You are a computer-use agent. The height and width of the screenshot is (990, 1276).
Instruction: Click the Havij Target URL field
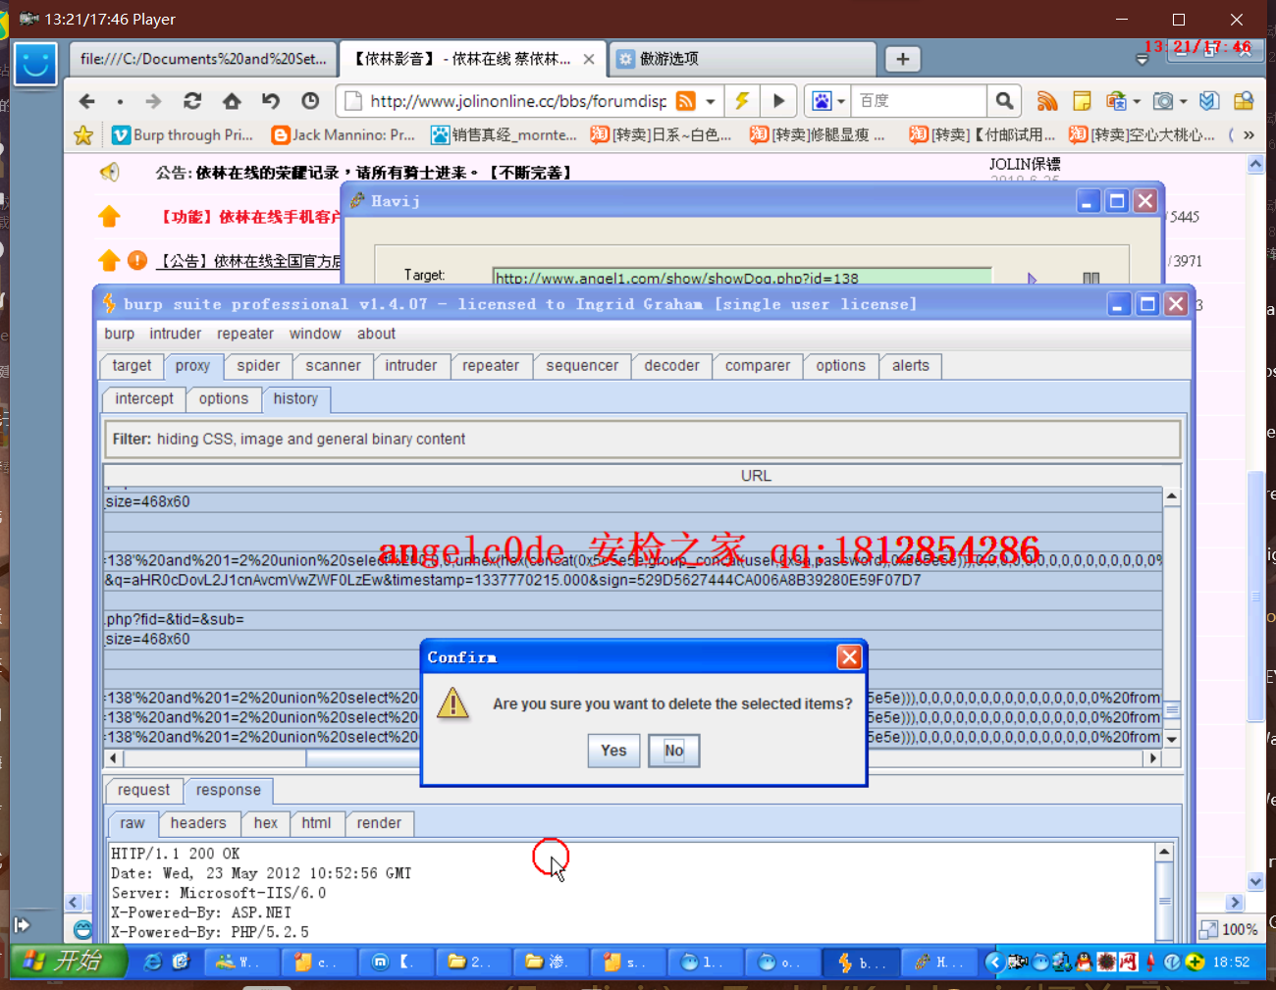[x=742, y=279]
